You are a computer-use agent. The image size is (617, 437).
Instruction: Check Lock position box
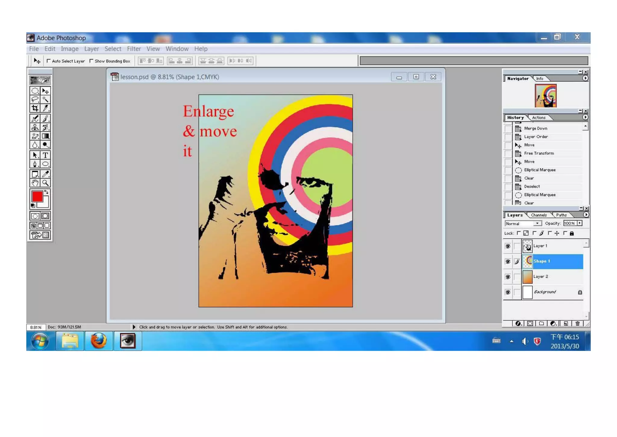550,233
